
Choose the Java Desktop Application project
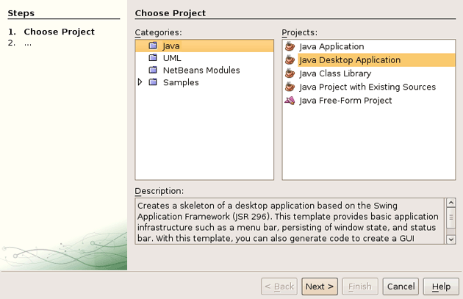pyautogui.click(x=349, y=60)
